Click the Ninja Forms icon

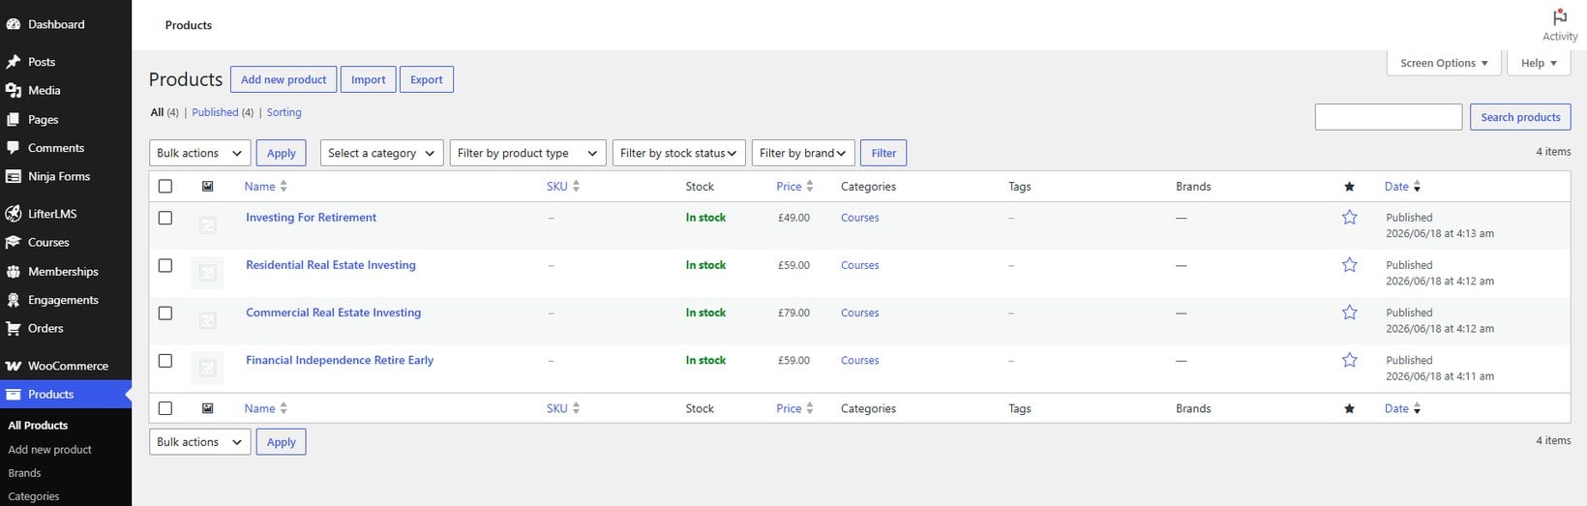14,177
